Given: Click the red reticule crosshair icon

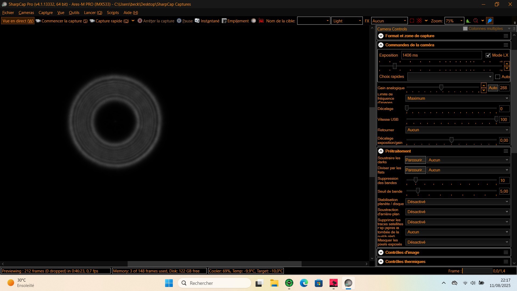Looking at the screenshot, I should pyautogui.click(x=419, y=21).
